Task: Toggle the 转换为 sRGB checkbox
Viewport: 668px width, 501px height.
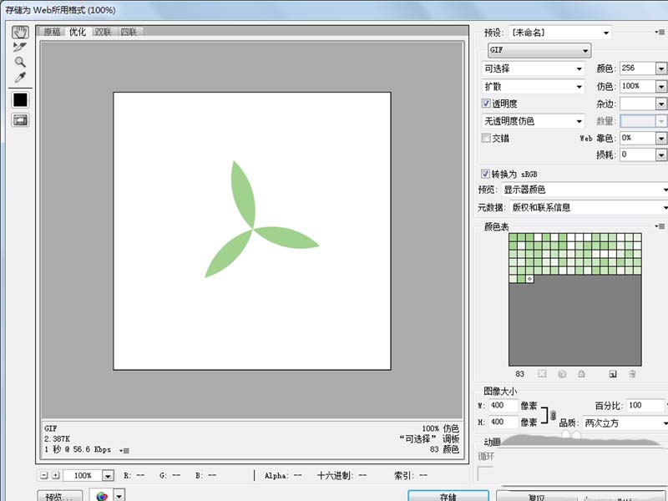Action: 487,174
